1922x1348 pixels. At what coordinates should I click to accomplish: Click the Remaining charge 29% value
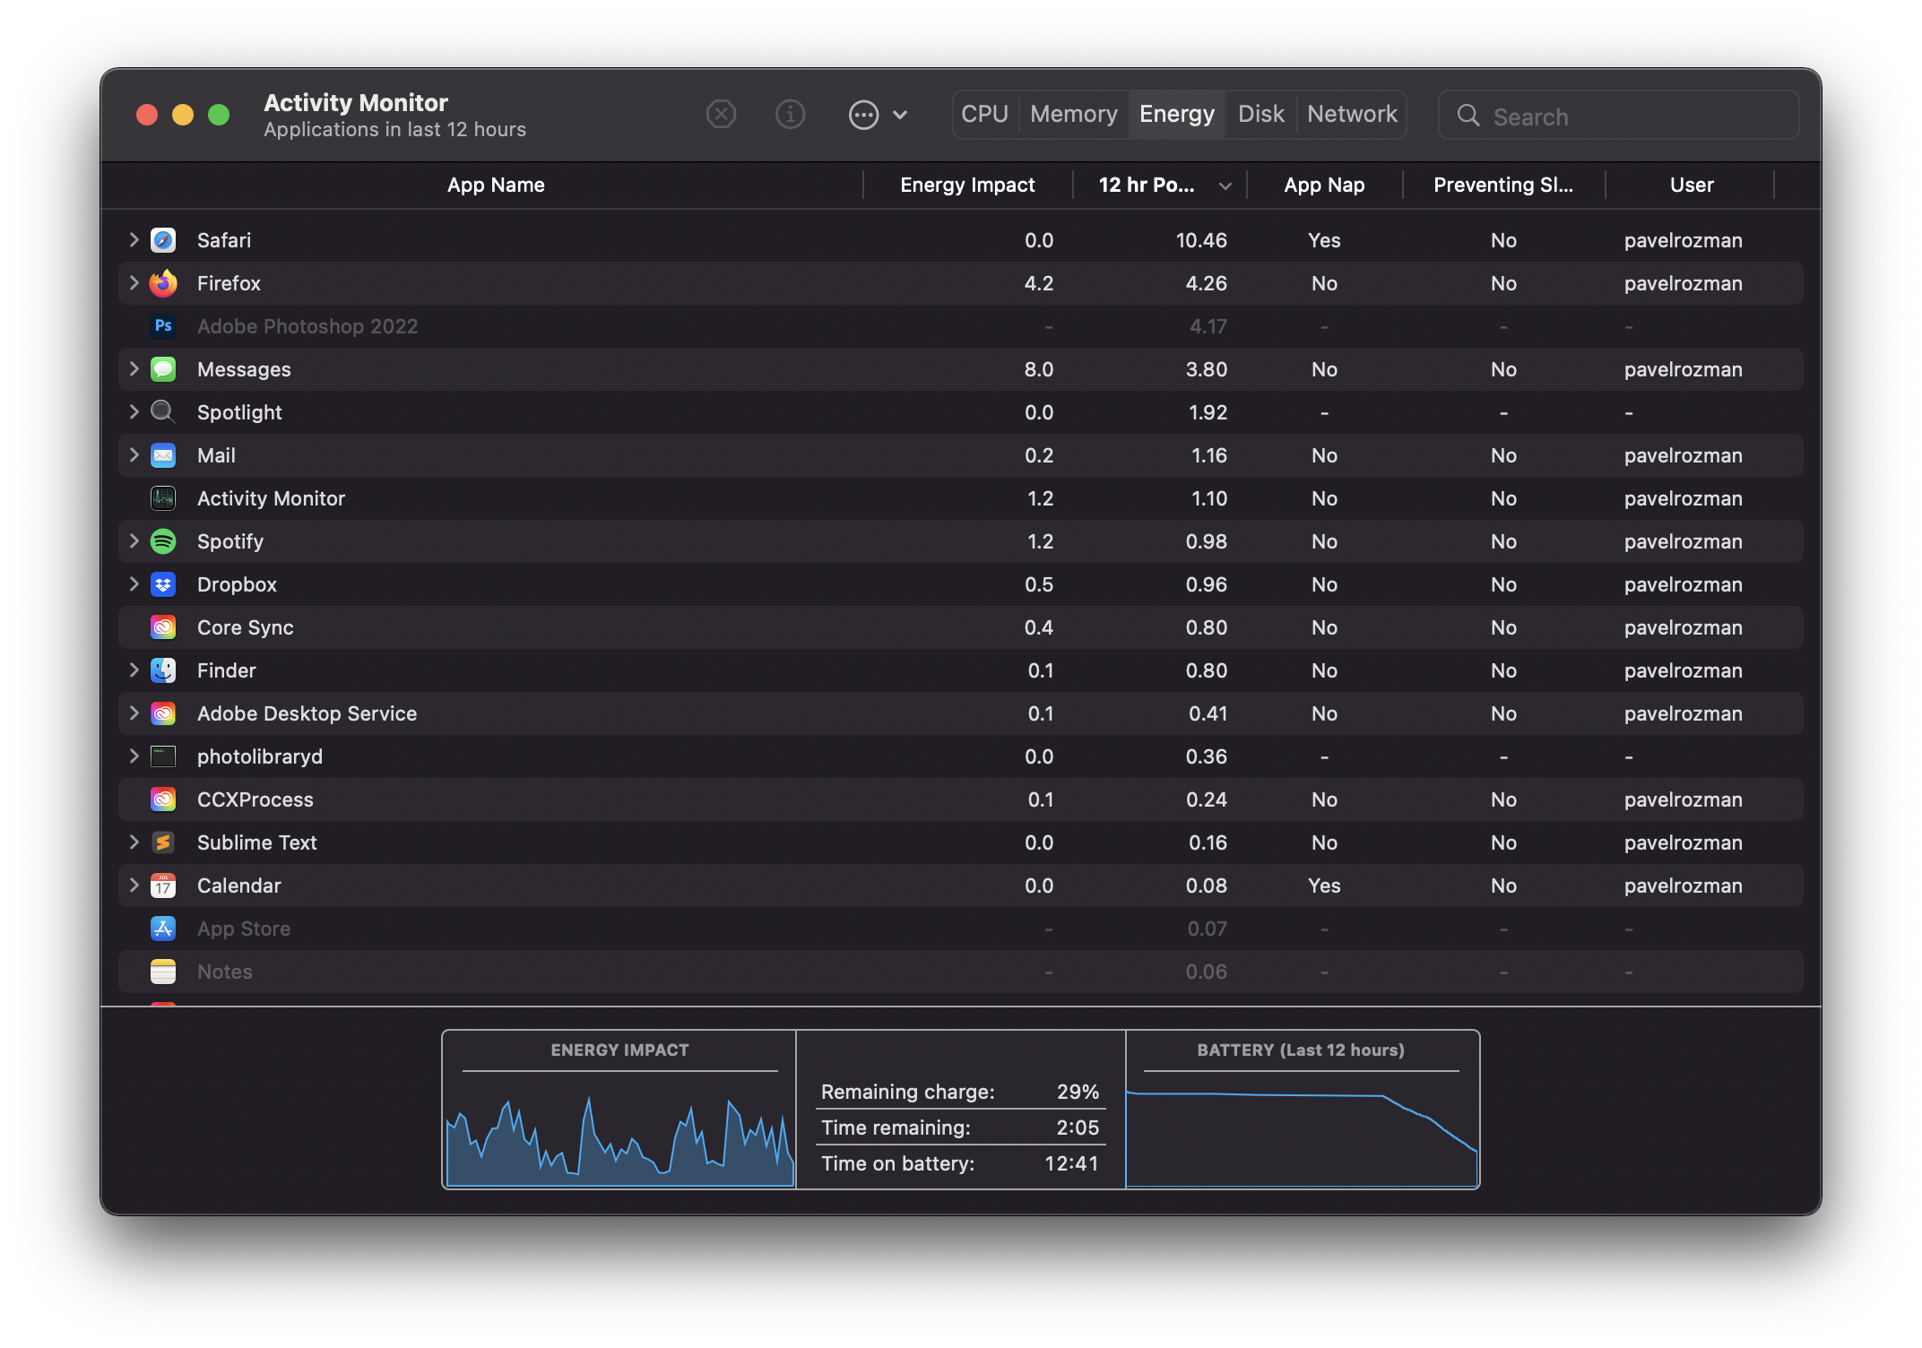[x=1078, y=1092]
